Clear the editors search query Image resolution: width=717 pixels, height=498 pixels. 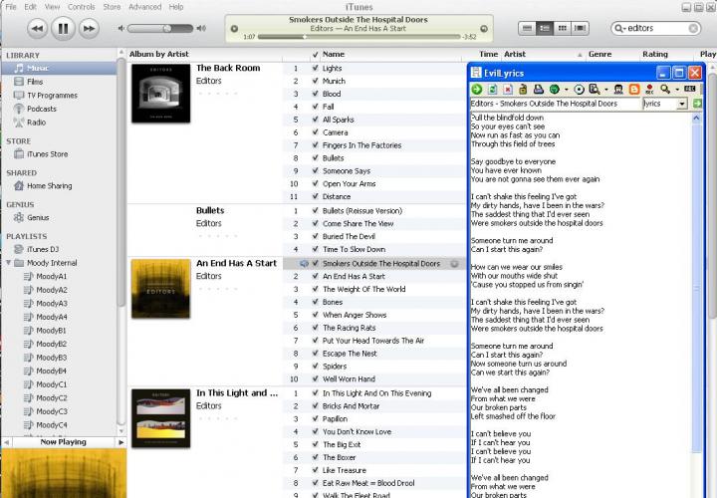pyautogui.click(x=693, y=28)
